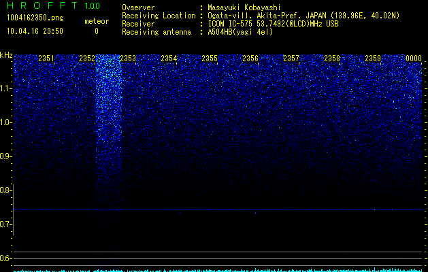
Task: Select the Ogata-vill. Akita-Pref. JAPAN location text
Action: click(x=303, y=16)
